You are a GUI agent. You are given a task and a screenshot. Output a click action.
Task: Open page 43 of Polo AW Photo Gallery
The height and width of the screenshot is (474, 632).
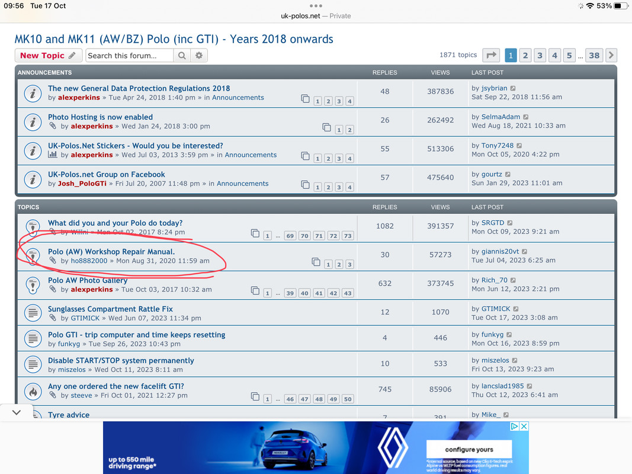[x=348, y=293]
